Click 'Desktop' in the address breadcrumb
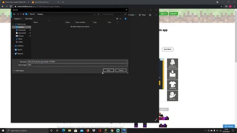Viewport: 237px width, 133px height. (x=40, y=14)
